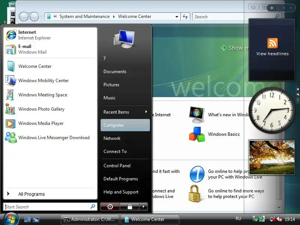
Task: Click the breadcrumb arrow after System and Maintenance
Action: 114,16
